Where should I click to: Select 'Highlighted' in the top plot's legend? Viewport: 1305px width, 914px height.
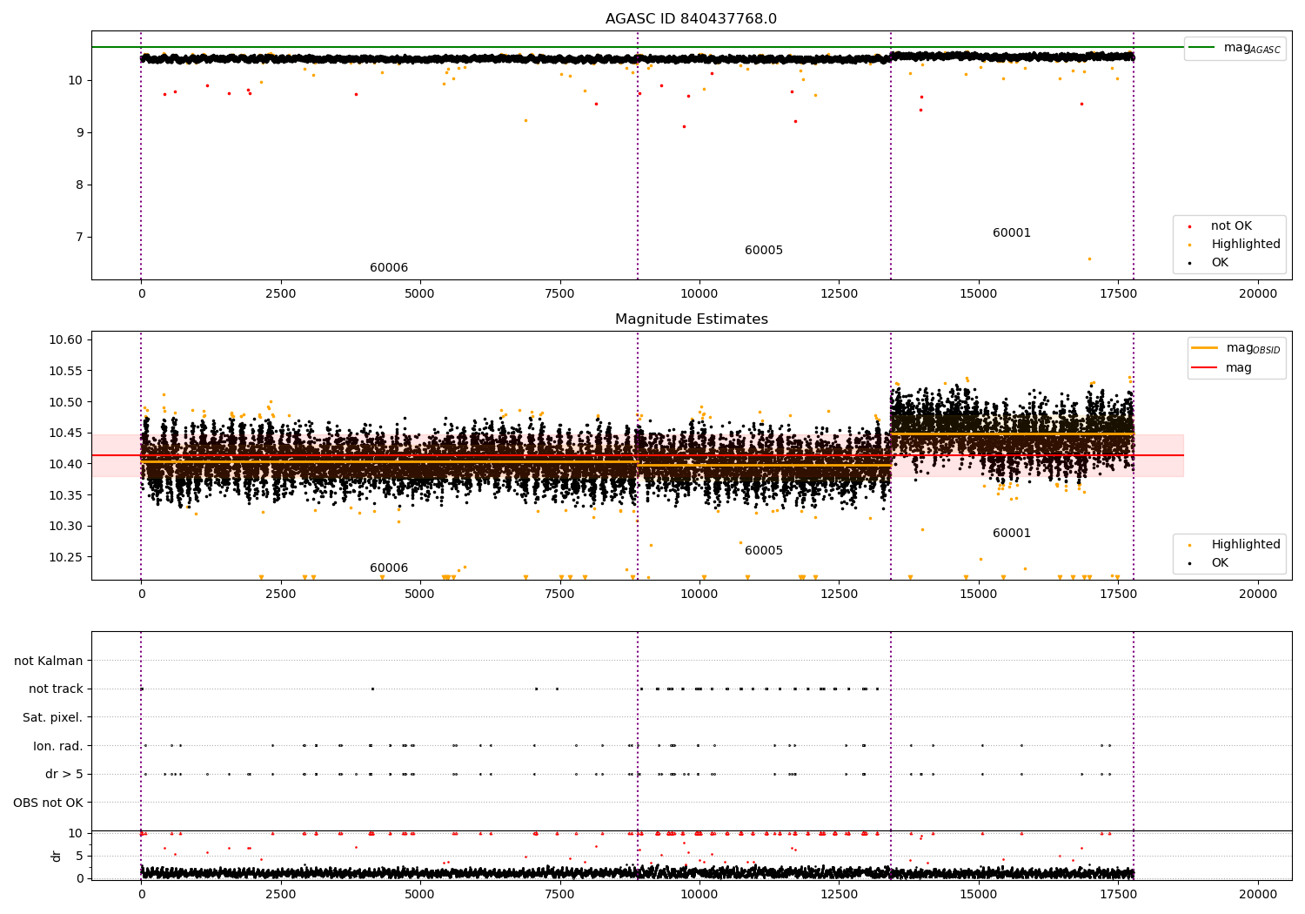(1245, 245)
